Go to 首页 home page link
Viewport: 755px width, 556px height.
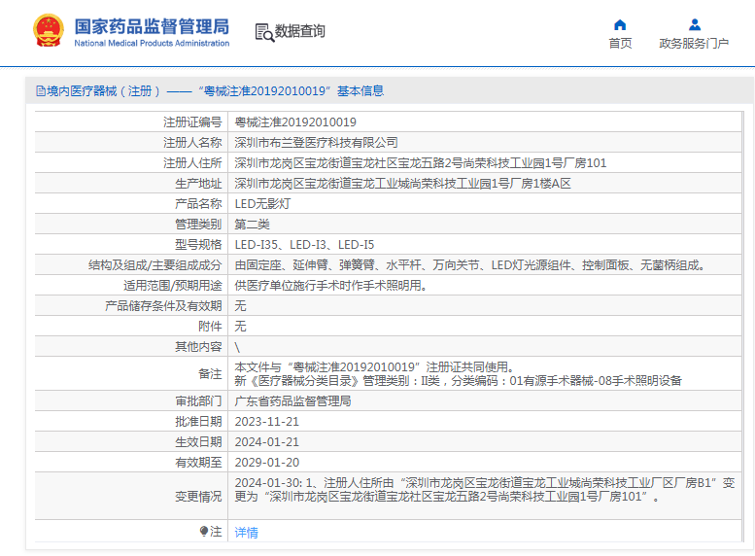[x=620, y=44]
